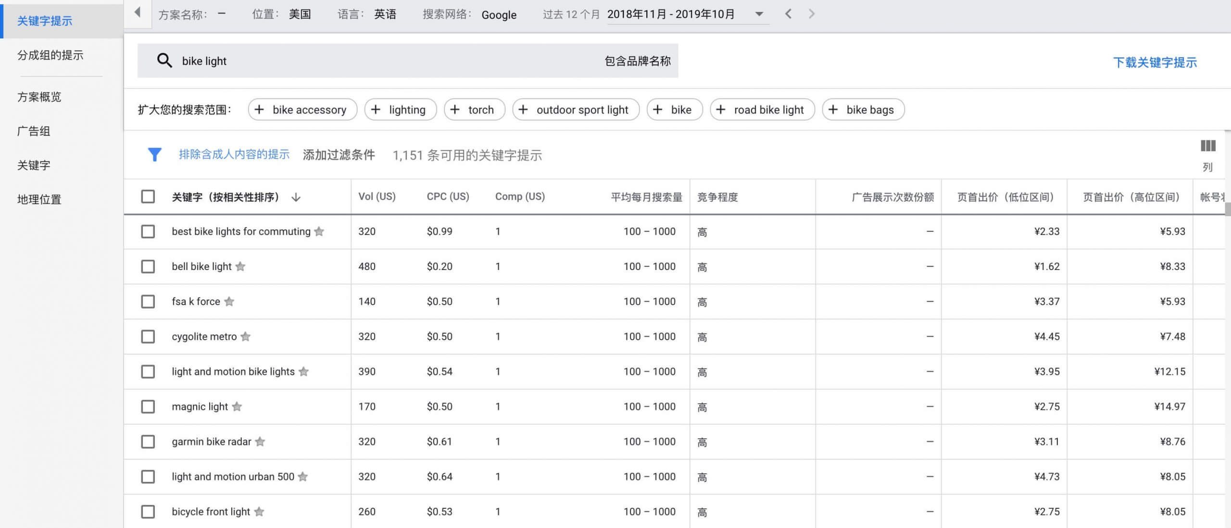Sort by 平均每月搜索量 column header
This screenshot has height=528, width=1231.
[x=646, y=197]
